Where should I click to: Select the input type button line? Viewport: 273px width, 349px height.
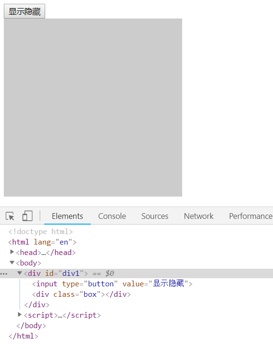[x=112, y=284]
